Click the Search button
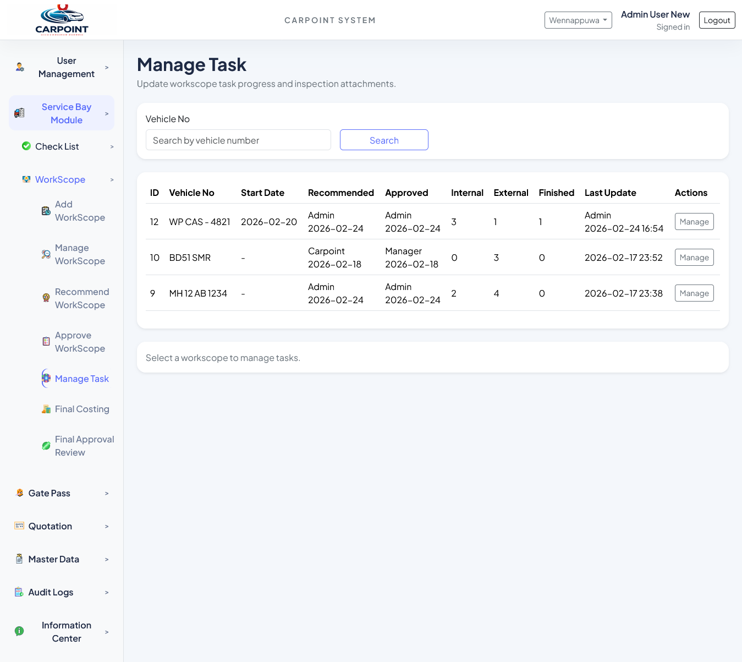Image resolution: width=742 pixels, height=662 pixels. click(383, 140)
